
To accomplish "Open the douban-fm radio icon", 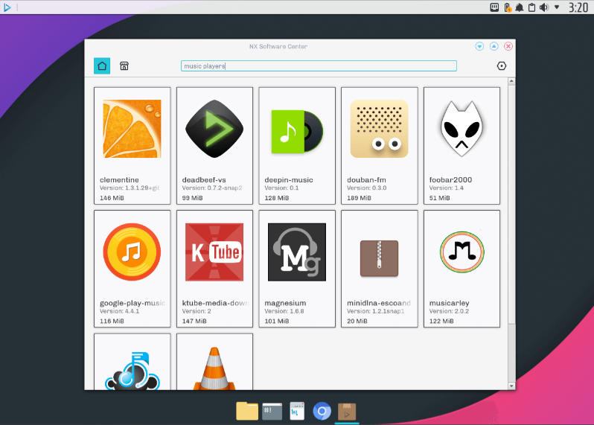I will coord(379,129).
